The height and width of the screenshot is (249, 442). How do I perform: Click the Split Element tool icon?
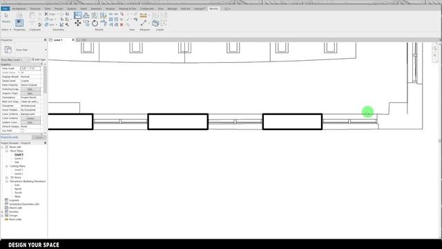(110, 14)
